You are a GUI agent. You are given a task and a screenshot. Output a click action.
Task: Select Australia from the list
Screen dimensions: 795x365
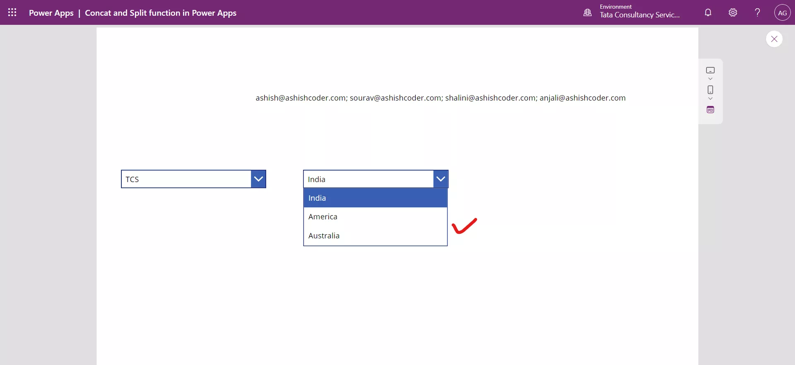click(x=376, y=236)
